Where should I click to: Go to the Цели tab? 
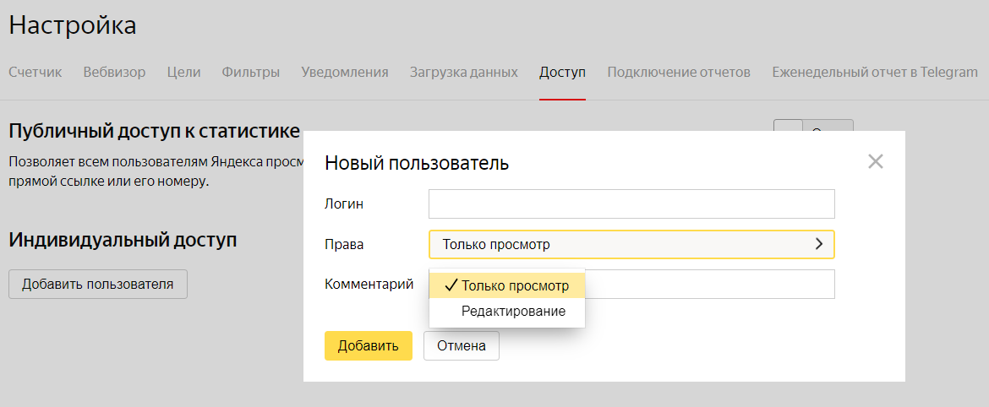coord(183,72)
